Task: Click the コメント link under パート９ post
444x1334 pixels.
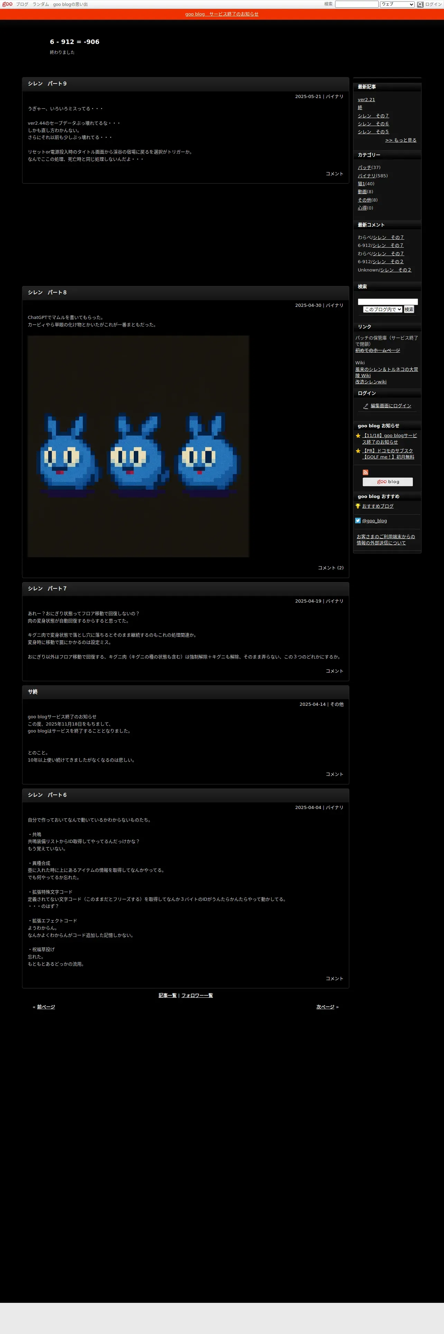Action: point(334,174)
